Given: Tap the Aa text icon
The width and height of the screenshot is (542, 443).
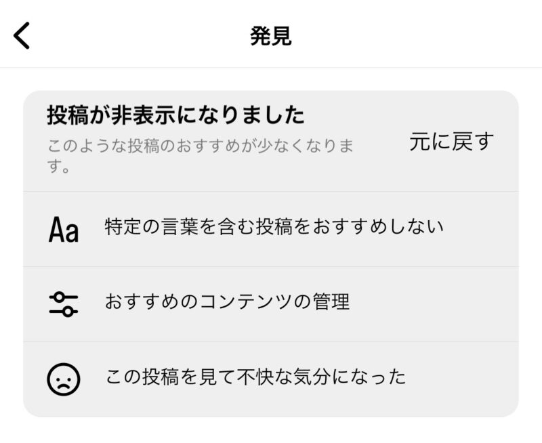Looking at the screenshot, I should point(64,230).
